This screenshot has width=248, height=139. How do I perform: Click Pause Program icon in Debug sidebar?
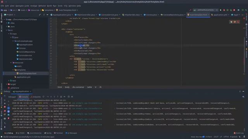point(5,103)
